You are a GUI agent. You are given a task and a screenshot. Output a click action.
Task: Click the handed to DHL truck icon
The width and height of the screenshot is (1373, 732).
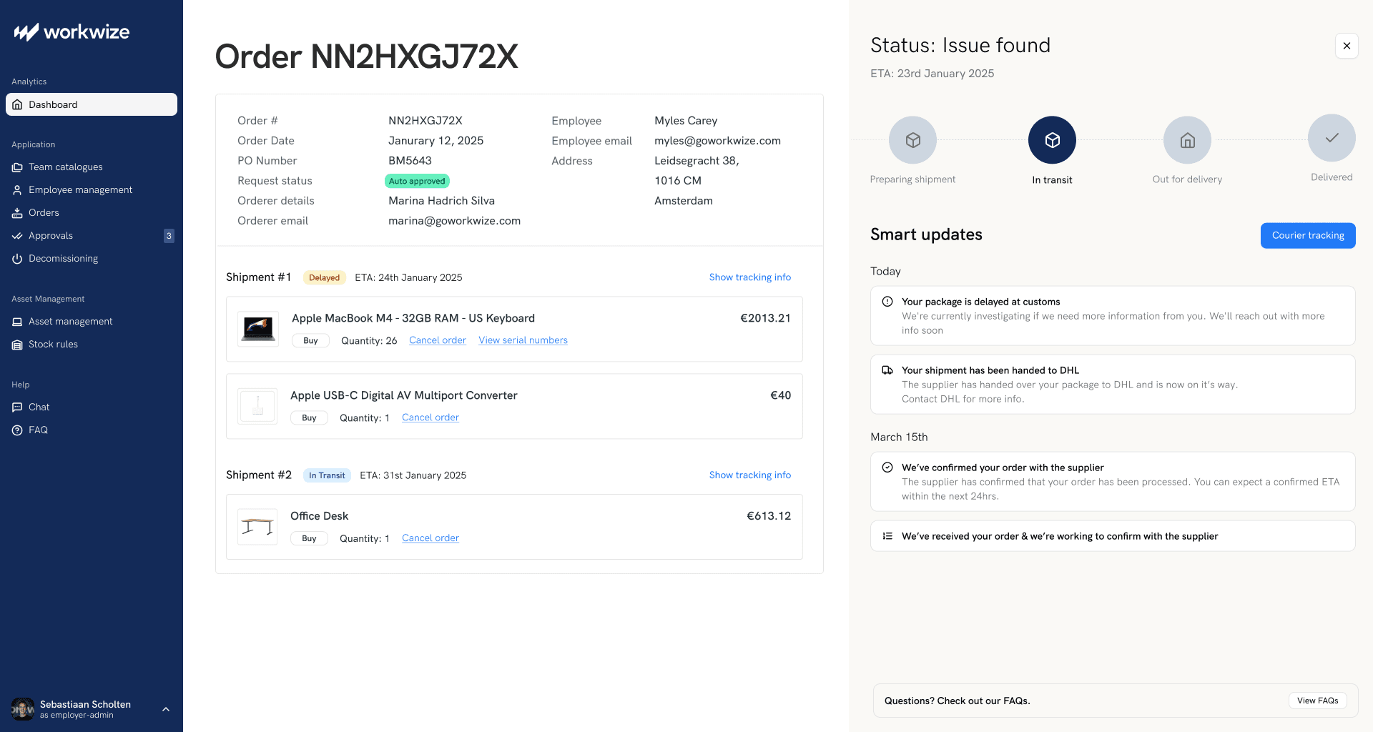[887, 370]
